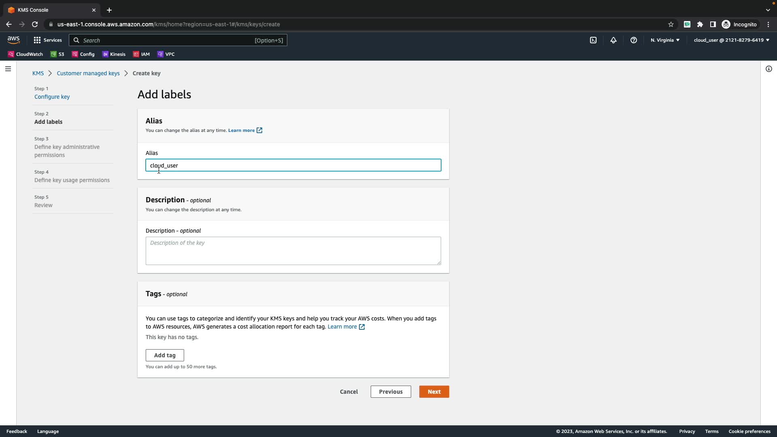Go to Configure key step
This screenshot has height=437, width=777.
tap(52, 97)
